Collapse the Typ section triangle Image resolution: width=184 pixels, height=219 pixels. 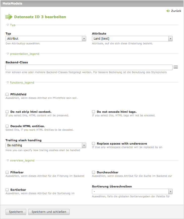click(x=8, y=25)
